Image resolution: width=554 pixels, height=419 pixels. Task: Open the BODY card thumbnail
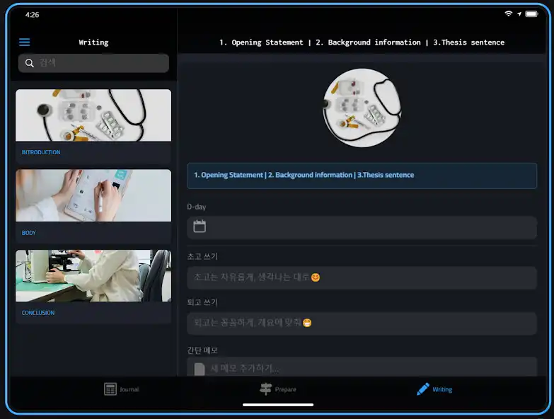coord(93,195)
